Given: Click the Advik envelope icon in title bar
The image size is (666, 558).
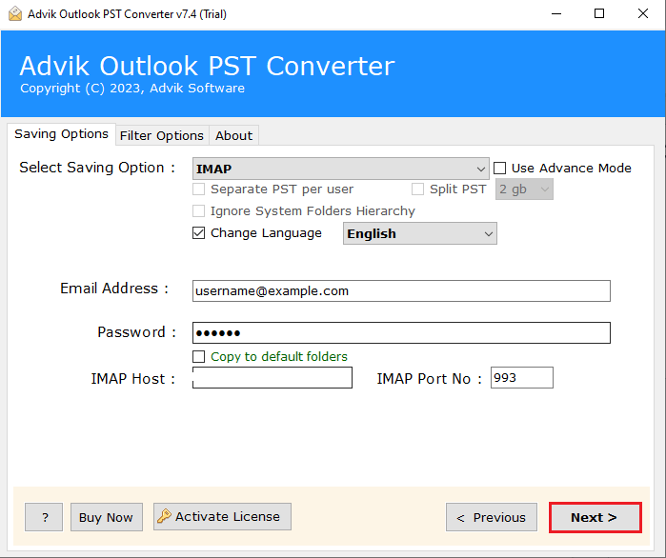Looking at the screenshot, I should pos(15,14).
